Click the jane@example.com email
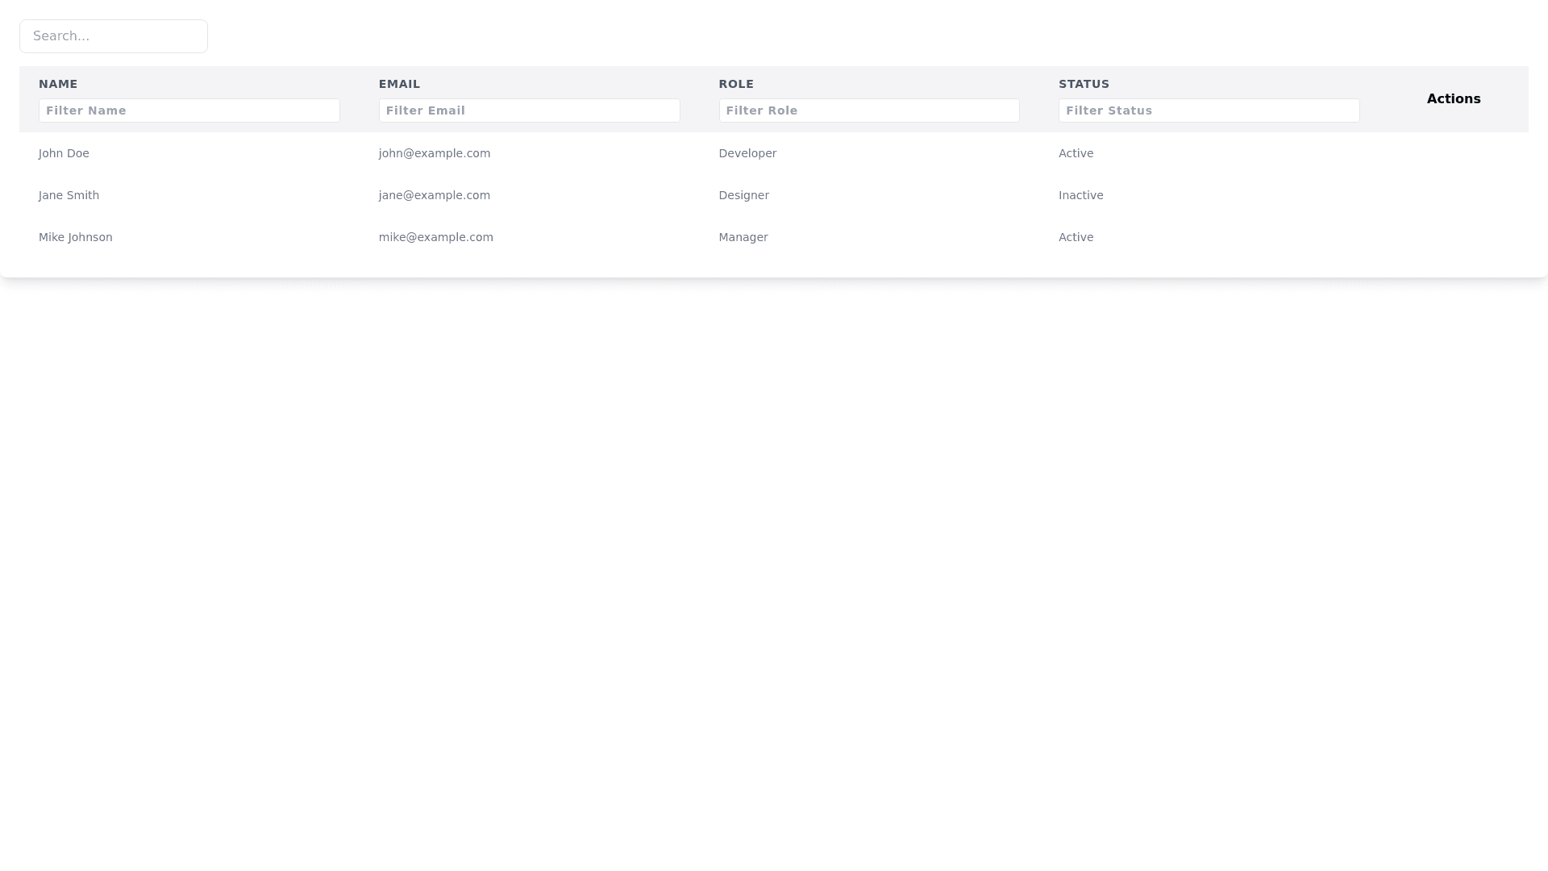 tap(435, 195)
